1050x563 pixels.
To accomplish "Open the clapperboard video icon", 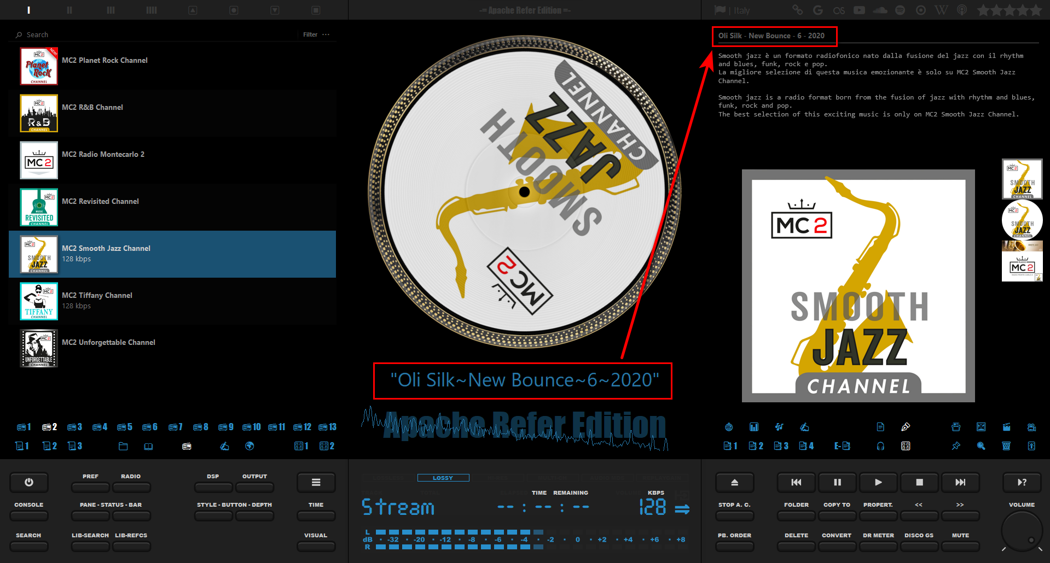I will pos(1006,427).
